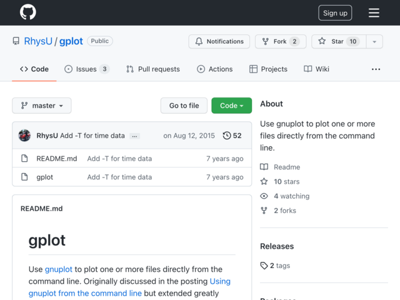The width and height of the screenshot is (400, 300).
Task: Expand the star lists dropdown arrow
Action: pos(374,41)
